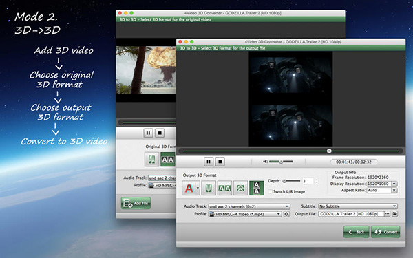The width and height of the screenshot is (413, 258).
Task: Open the Aspect Ratio dropdown
Action: (394, 190)
